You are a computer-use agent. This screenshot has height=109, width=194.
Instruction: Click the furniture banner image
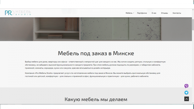(x=96, y=29)
